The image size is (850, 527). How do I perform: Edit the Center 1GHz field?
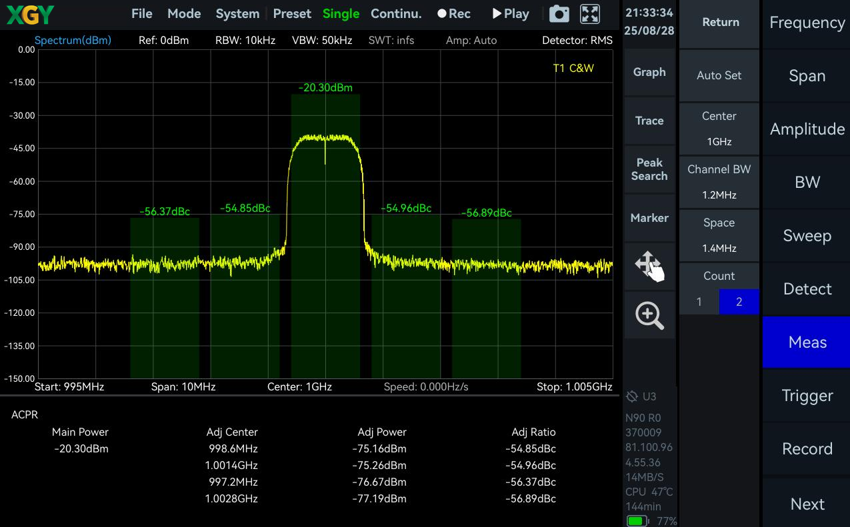[x=719, y=129]
